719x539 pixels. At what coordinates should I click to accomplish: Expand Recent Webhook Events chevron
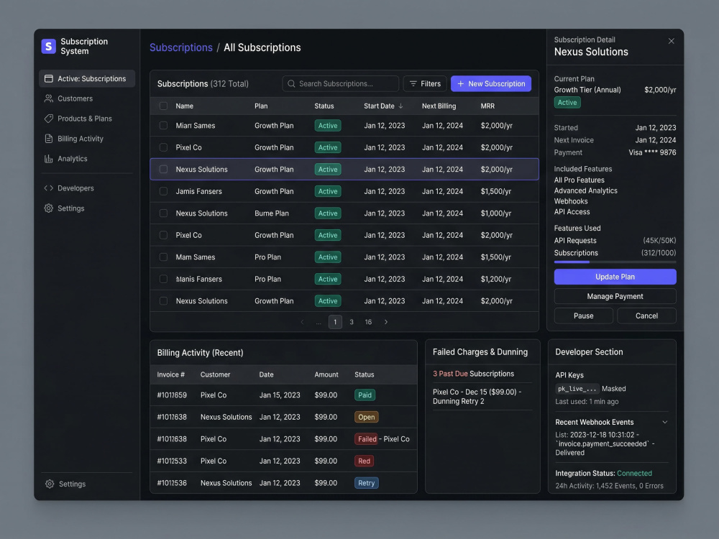click(665, 422)
